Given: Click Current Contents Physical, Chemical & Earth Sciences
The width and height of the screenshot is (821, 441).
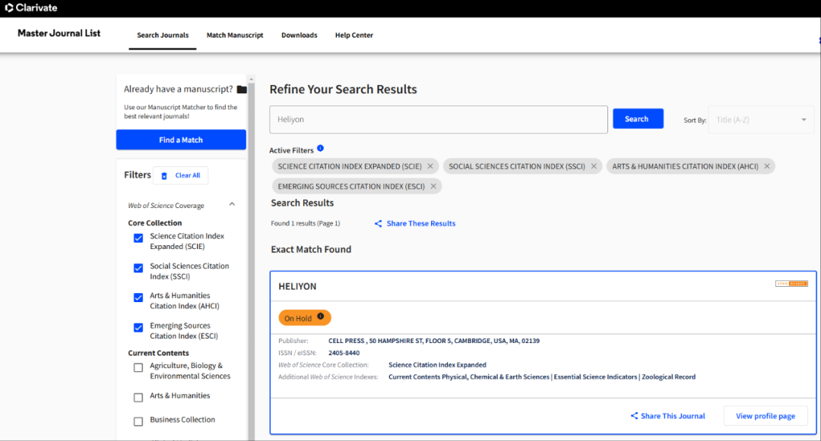Looking at the screenshot, I should [468, 376].
